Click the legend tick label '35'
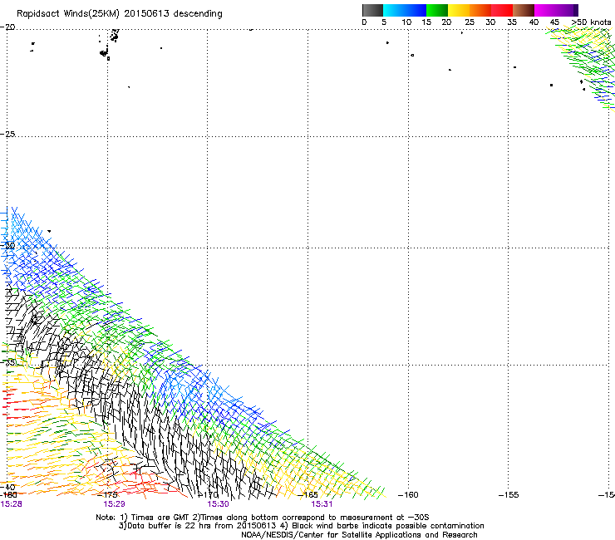 (x=512, y=22)
